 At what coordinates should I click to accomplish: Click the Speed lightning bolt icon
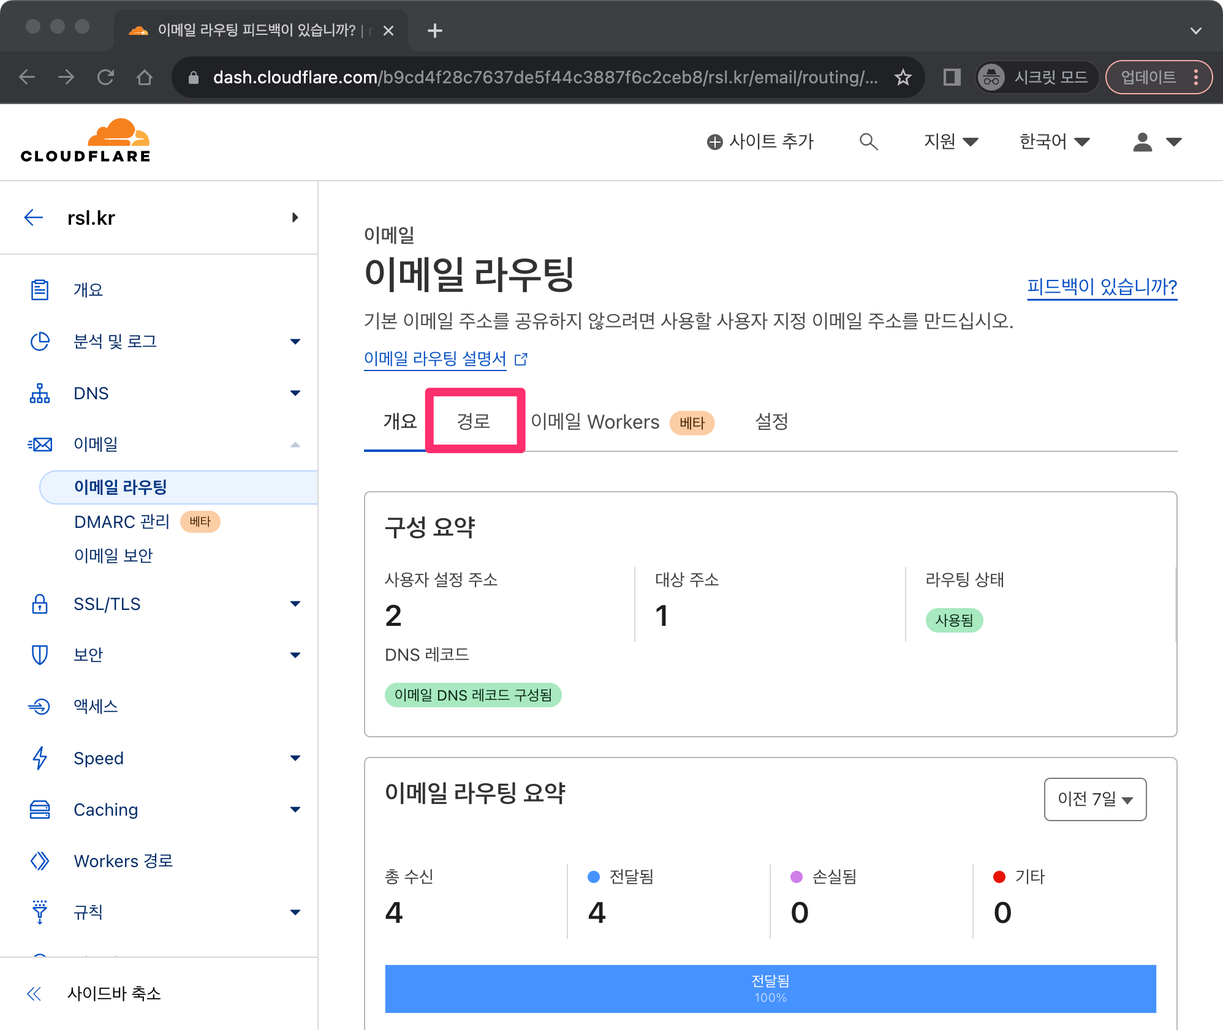point(40,758)
